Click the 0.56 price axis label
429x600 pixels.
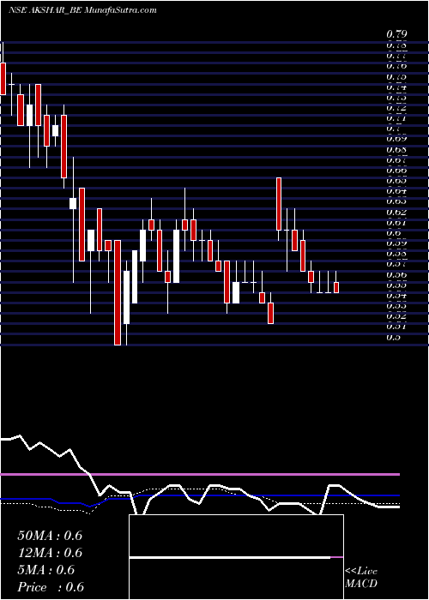pyautogui.click(x=396, y=275)
